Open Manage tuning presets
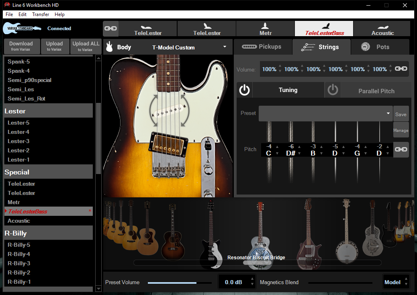The height and width of the screenshot is (295, 417). [401, 130]
